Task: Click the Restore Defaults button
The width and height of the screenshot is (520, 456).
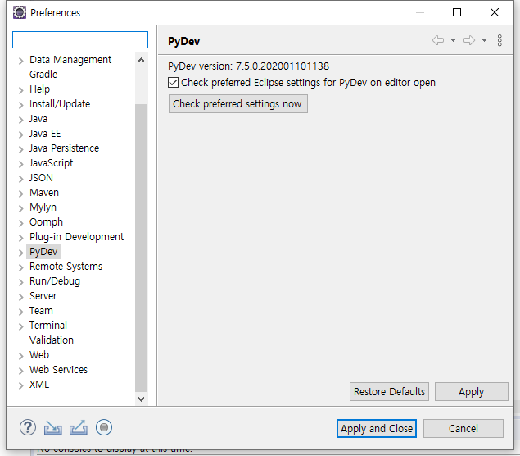Action: 389,391
